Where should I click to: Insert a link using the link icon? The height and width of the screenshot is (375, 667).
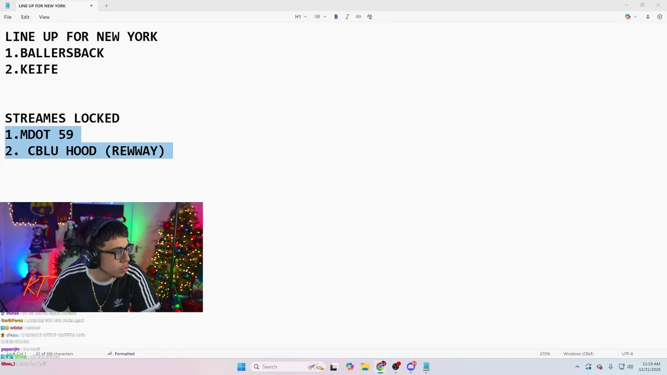pos(359,17)
